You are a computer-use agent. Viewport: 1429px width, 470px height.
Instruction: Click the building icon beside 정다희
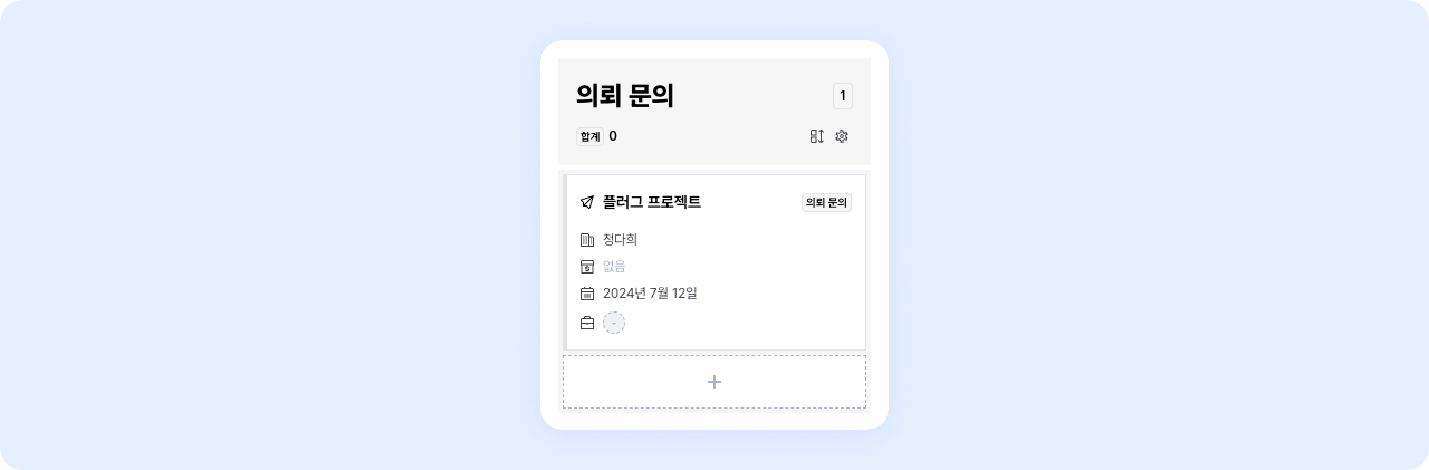pos(587,240)
